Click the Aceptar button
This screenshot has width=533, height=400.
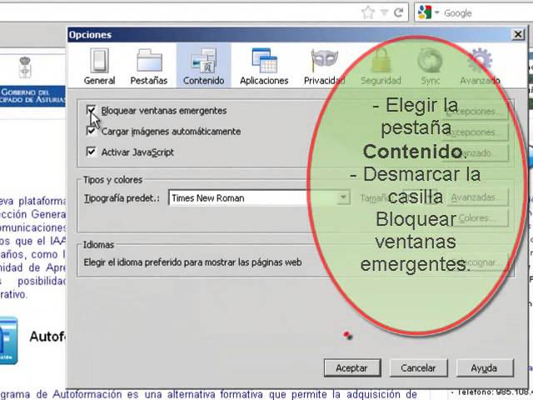tap(352, 368)
